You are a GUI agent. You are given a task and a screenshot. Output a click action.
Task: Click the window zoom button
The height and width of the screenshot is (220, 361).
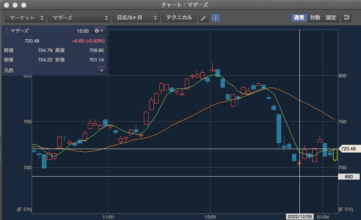click(x=24, y=5)
